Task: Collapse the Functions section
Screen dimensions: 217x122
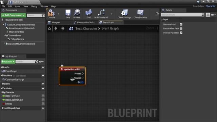Action: (1, 76)
